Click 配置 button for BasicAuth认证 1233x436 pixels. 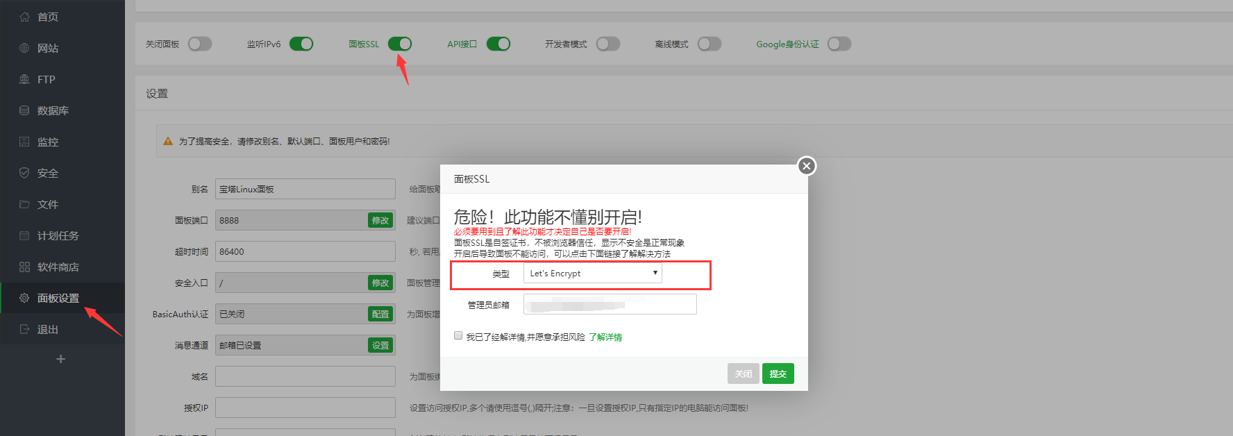[x=380, y=314]
